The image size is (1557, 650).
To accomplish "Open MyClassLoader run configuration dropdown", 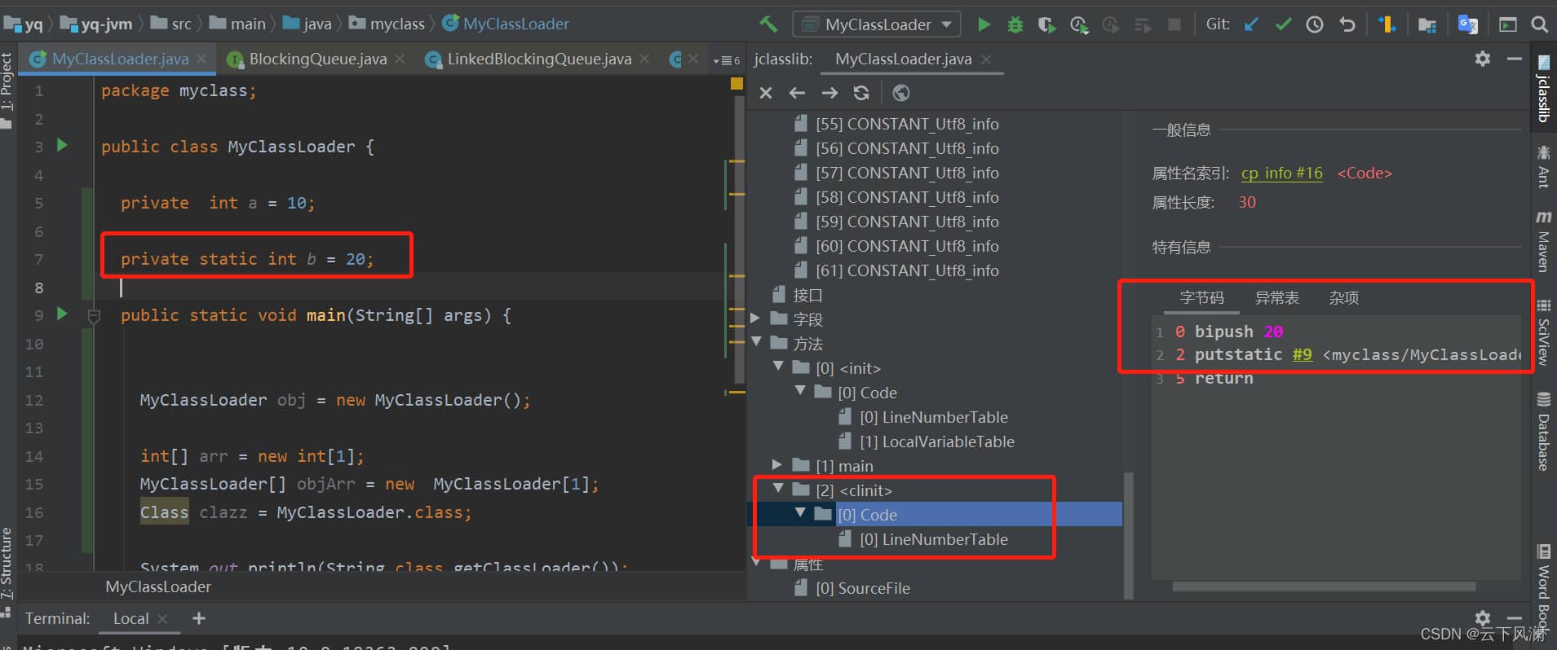I will [877, 24].
